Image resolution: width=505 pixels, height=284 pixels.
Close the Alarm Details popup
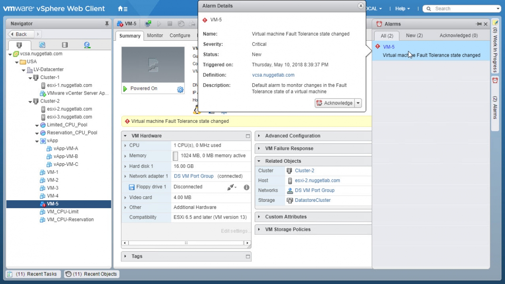(360, 6)
